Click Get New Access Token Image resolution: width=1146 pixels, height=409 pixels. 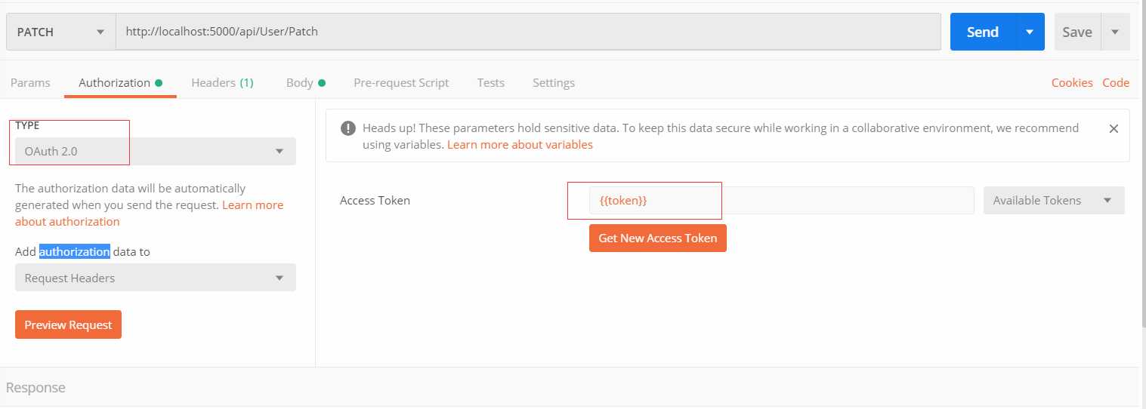[658, 238]
